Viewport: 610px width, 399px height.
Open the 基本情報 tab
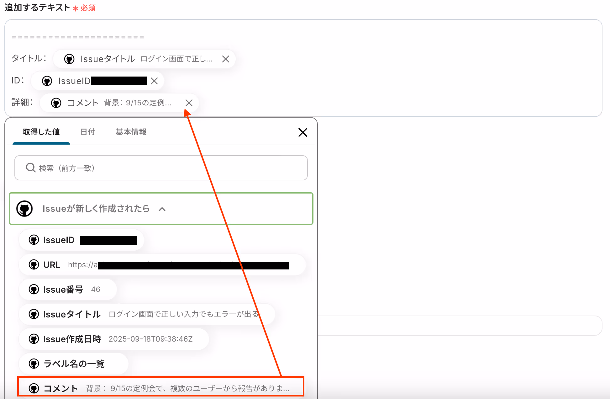(131, 132)
